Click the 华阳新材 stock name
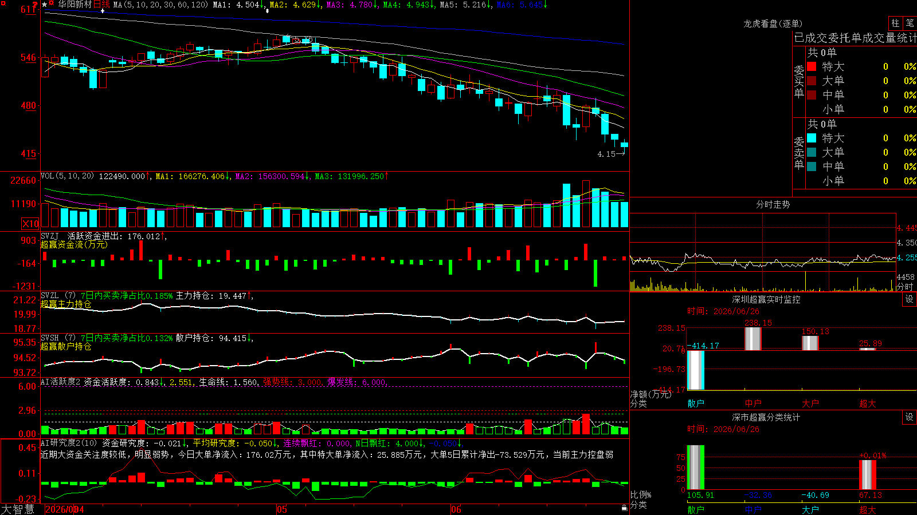 [x=75, y=5]
